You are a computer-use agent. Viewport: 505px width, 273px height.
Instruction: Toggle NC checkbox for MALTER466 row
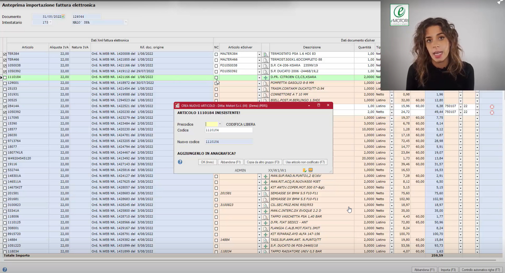[x=216, y=60]
